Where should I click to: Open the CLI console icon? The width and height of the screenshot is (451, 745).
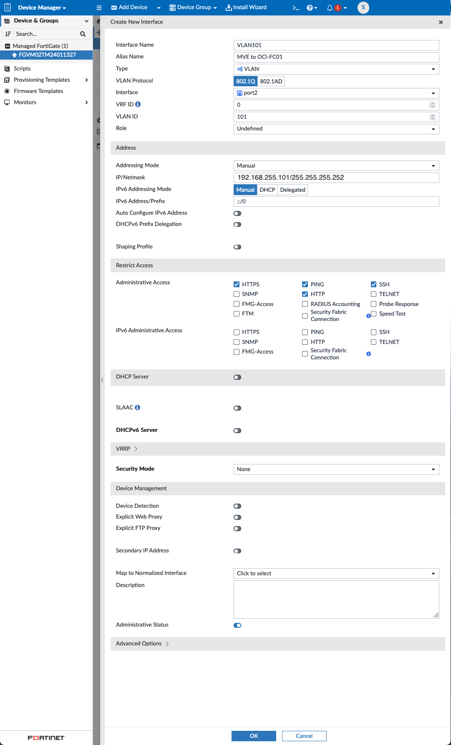coord(296,8)
